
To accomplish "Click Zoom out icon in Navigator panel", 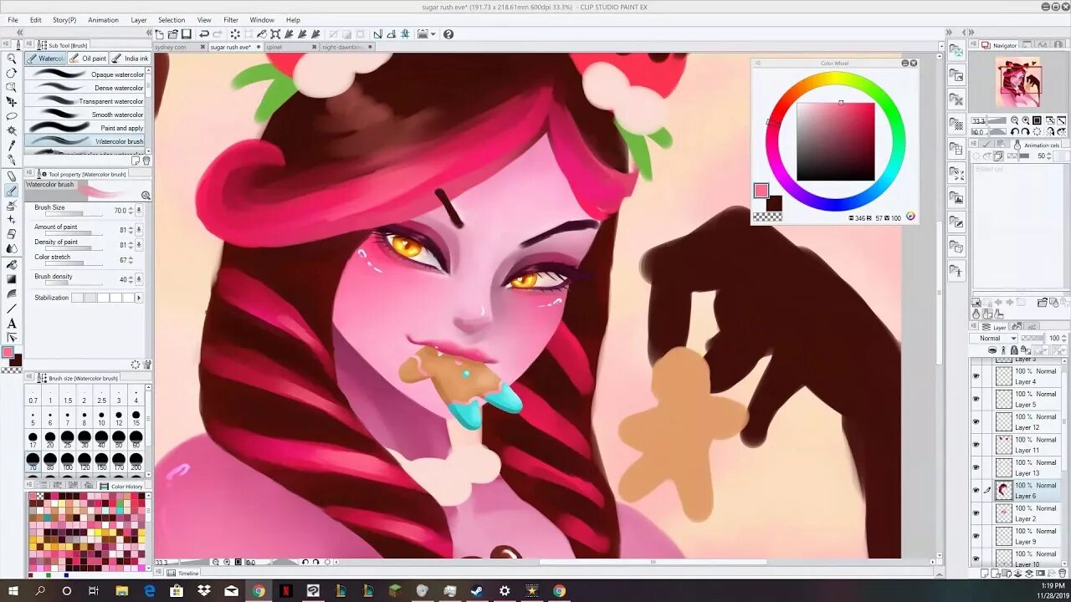I will coord(1015,120).
